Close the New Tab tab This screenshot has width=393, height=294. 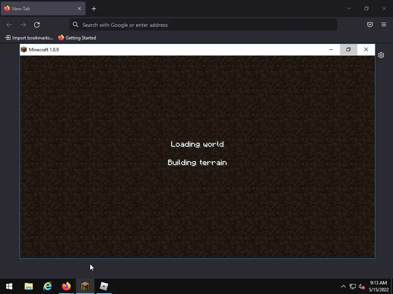click(79, 8)
